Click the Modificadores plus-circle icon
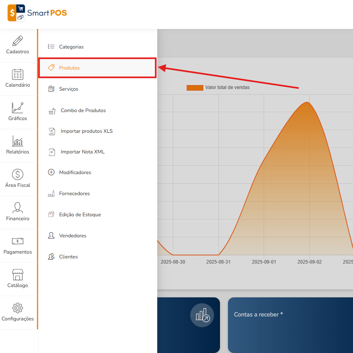Screen dimensions: 353x353 (x=51, y=172)
